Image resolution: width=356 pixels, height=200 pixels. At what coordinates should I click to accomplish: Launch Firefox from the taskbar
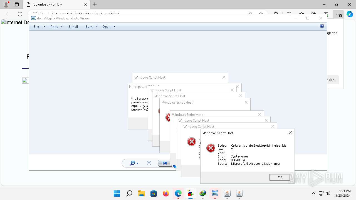[x=166, y=193]
